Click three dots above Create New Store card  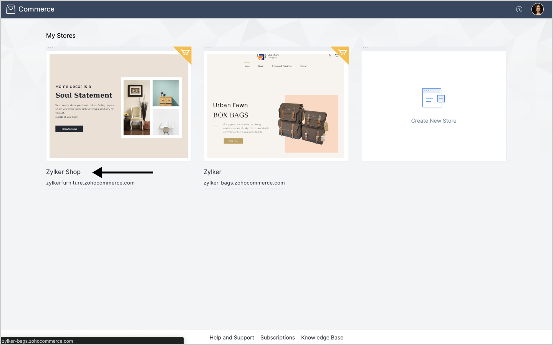[x=366, y=47]
